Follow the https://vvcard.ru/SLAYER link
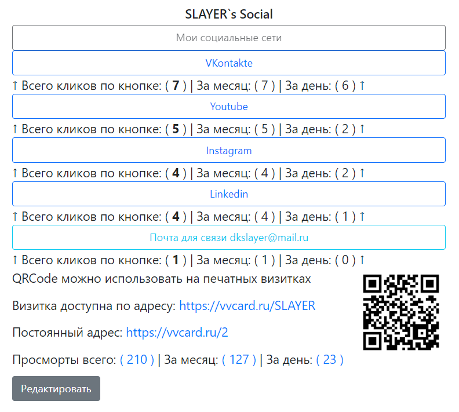 point(247,306)
